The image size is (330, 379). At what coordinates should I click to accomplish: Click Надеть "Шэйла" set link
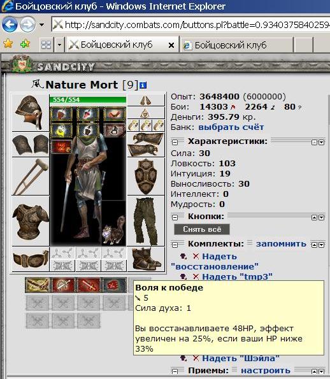tap(241, 358)
